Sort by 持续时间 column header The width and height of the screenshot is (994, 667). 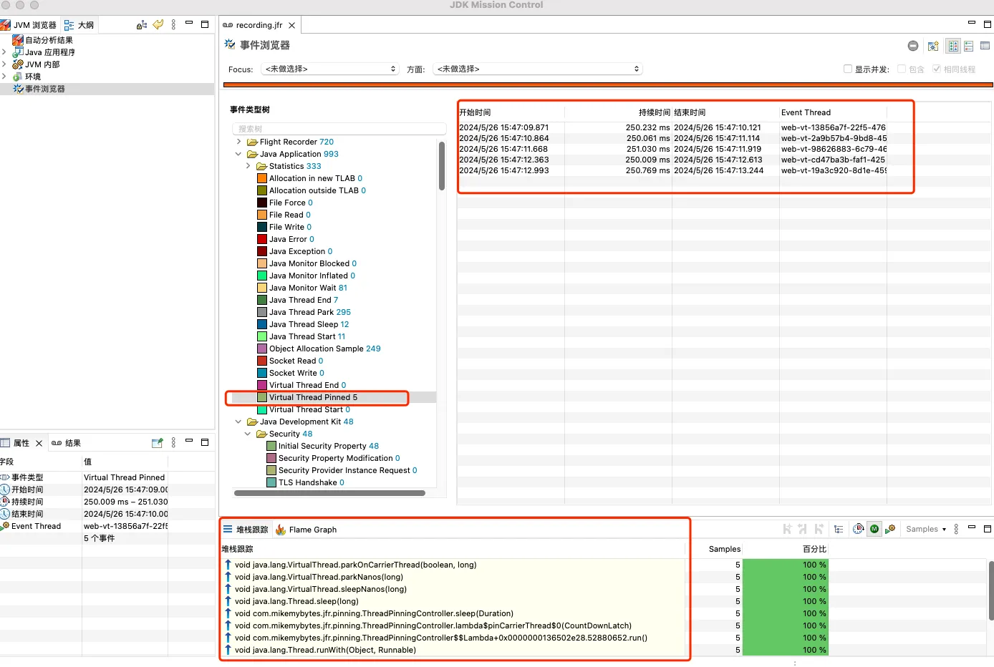(x=619, y=112)
